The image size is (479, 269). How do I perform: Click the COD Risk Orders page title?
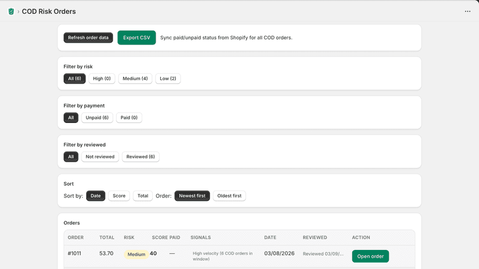(49, 12)
